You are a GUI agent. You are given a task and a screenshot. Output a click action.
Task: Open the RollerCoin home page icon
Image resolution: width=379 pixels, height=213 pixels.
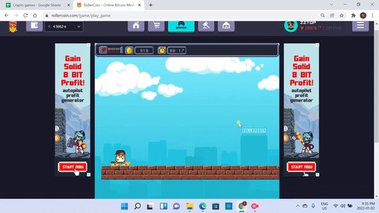(x=136, y=26)
